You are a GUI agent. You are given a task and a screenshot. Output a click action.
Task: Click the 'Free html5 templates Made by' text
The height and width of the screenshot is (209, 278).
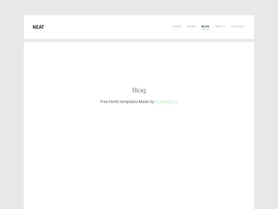pos(127,102)
